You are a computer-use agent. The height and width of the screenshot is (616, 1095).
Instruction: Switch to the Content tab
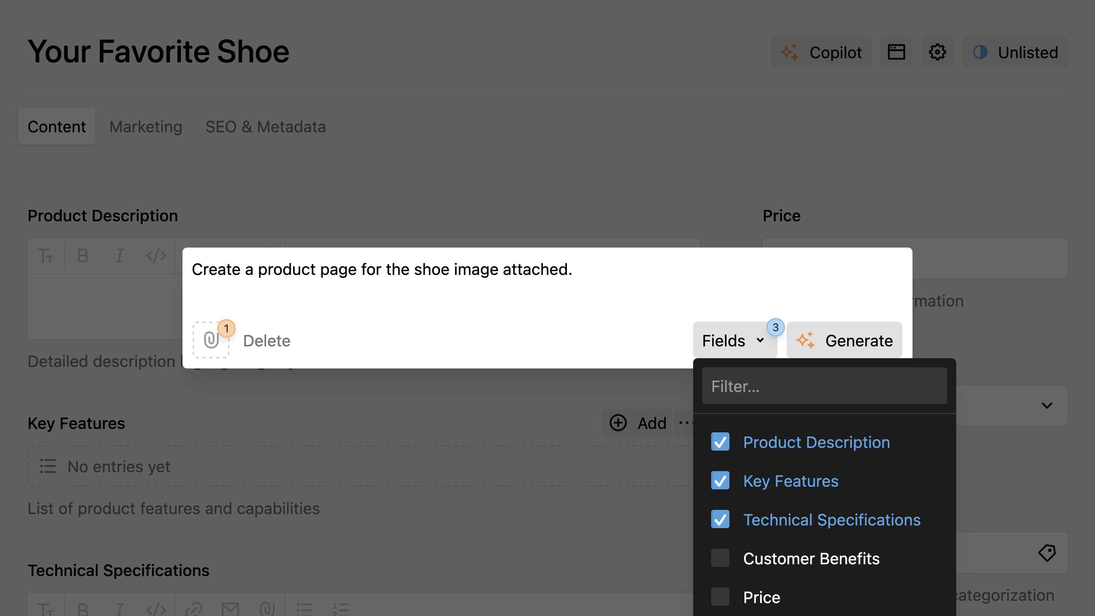click(57, 126)
